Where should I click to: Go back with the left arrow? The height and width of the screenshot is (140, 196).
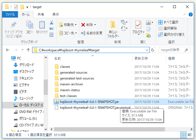8,50
